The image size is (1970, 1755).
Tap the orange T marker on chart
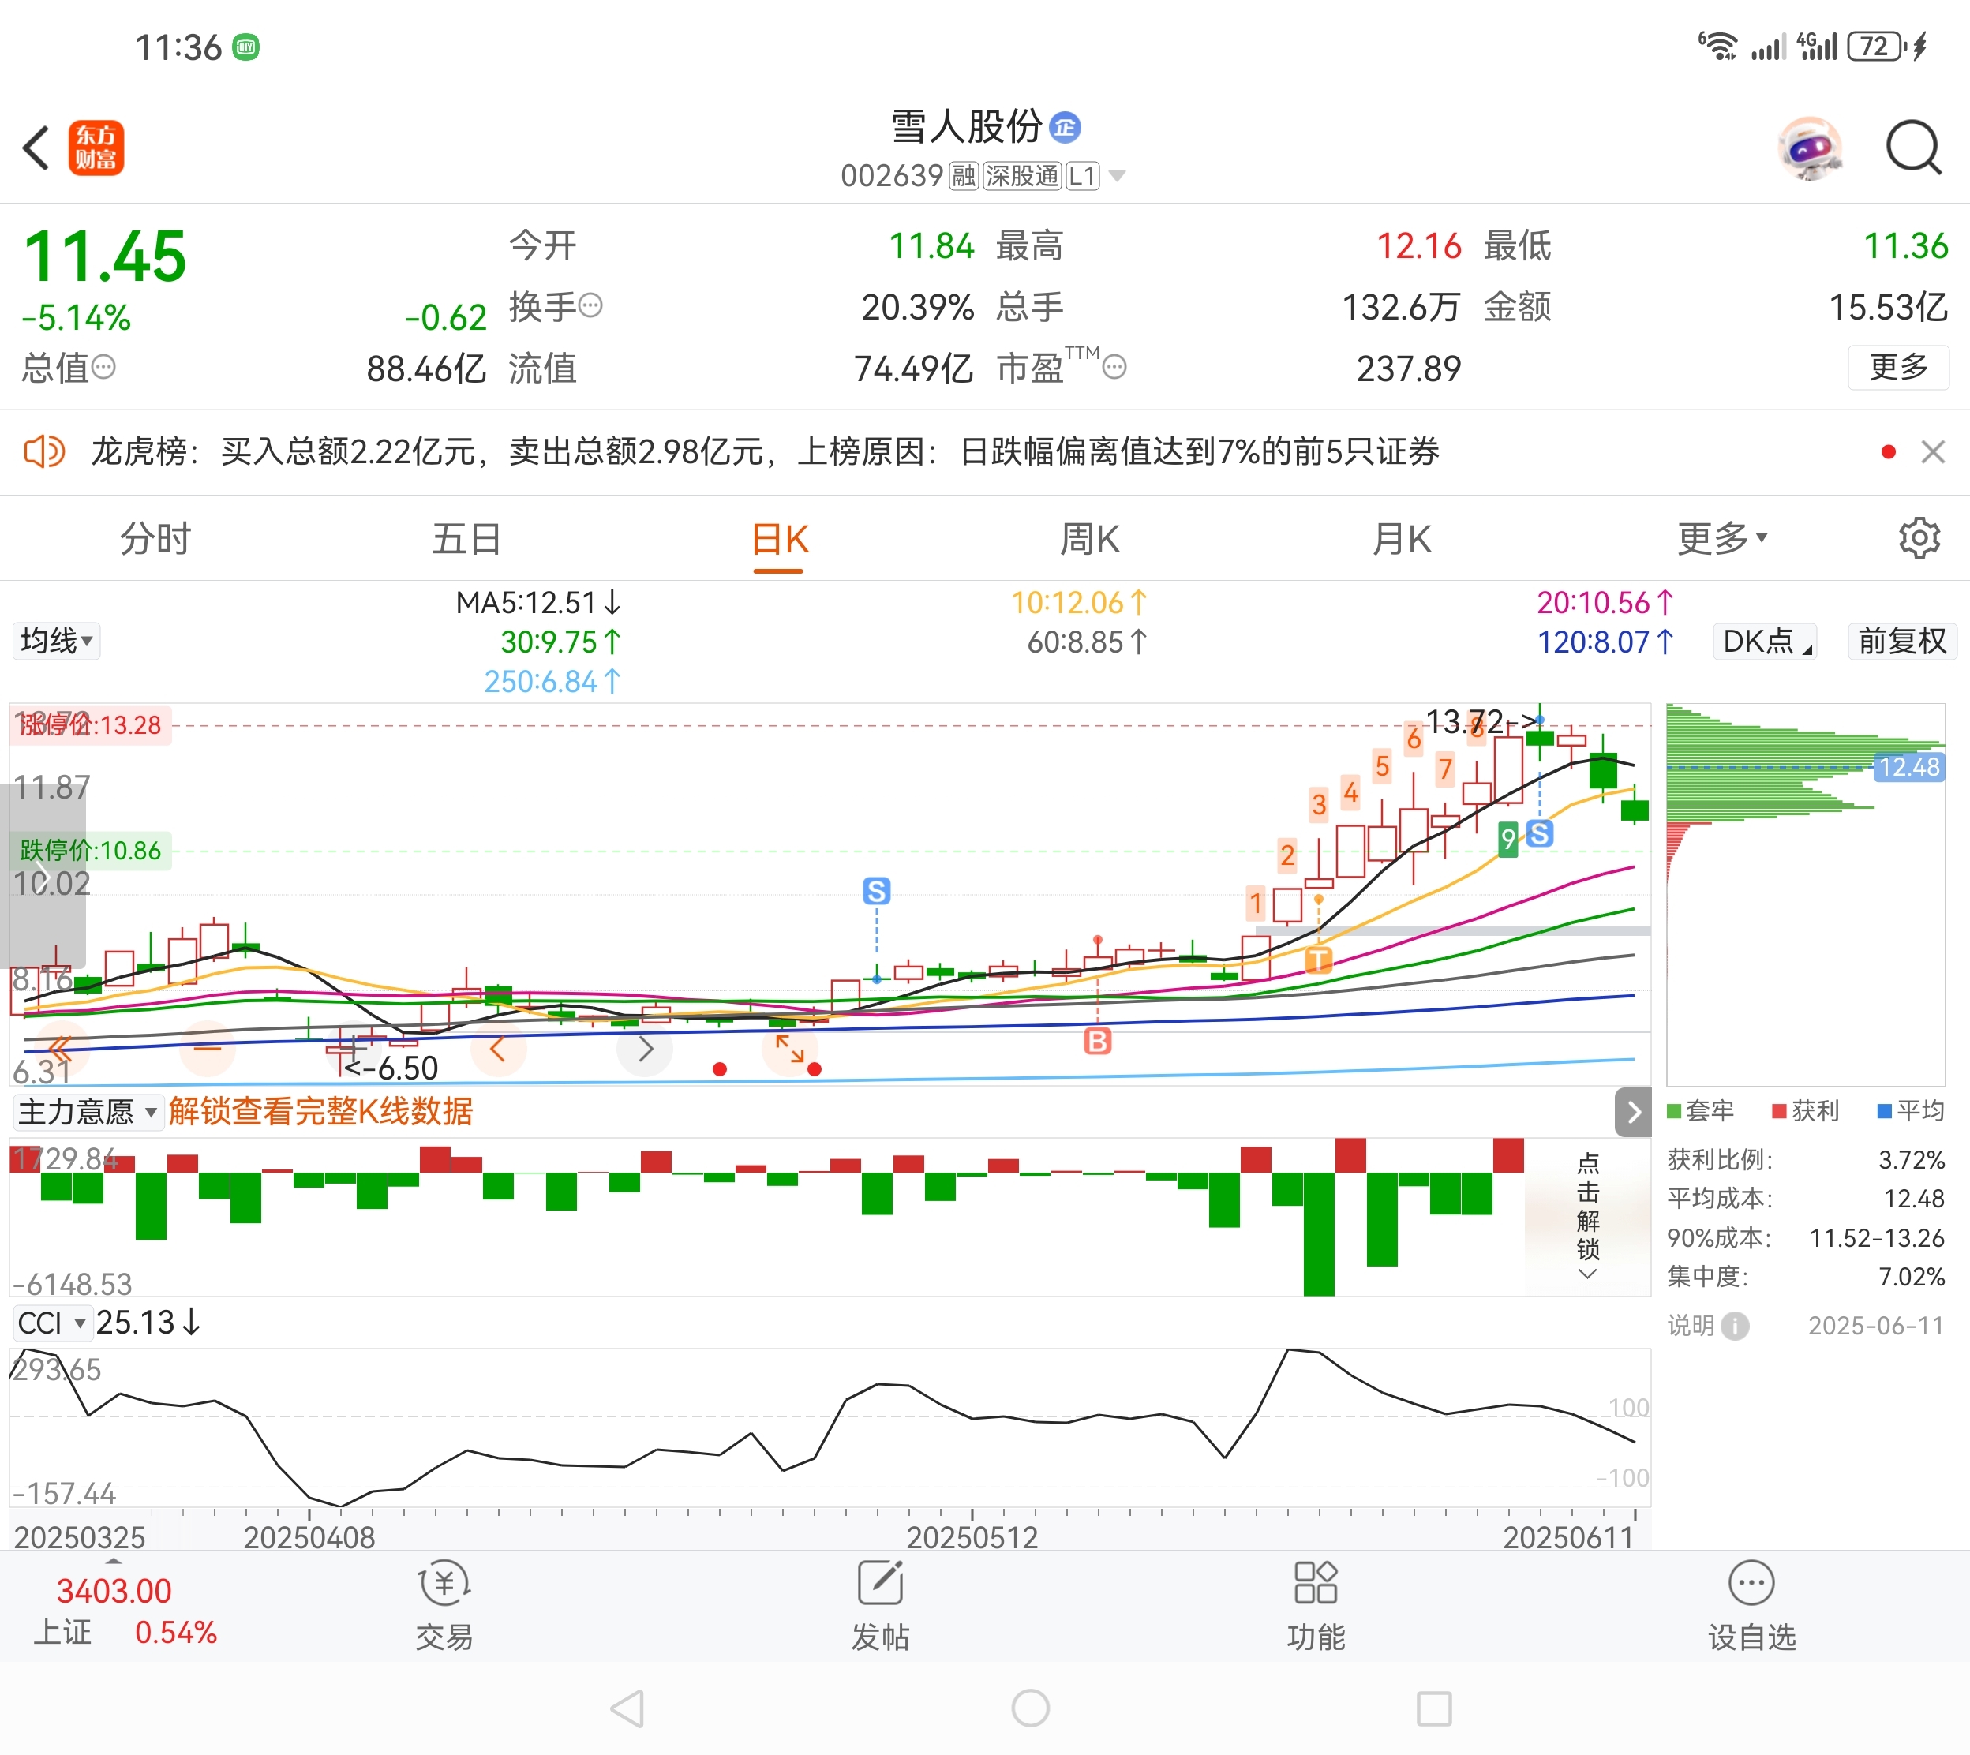pyautogui.click(x=1318, y=960)
